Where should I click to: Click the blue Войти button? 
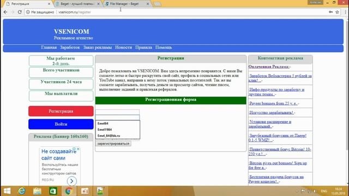tap(61, 124)
